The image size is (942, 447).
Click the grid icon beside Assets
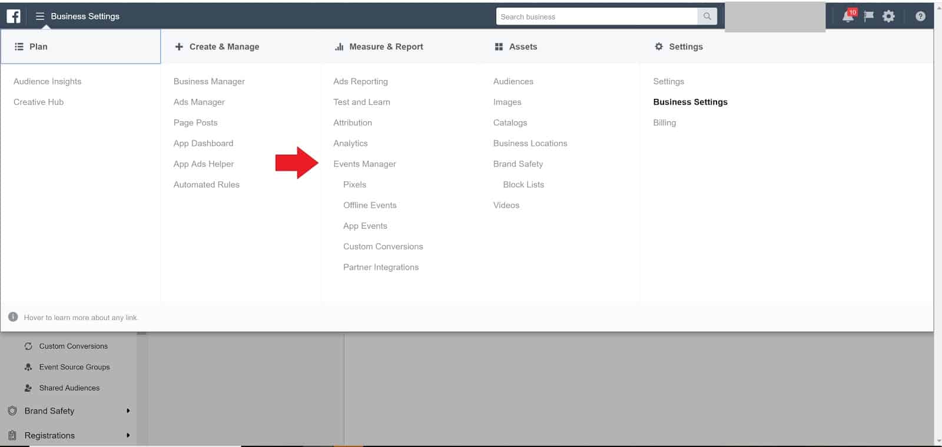point(499,46)
